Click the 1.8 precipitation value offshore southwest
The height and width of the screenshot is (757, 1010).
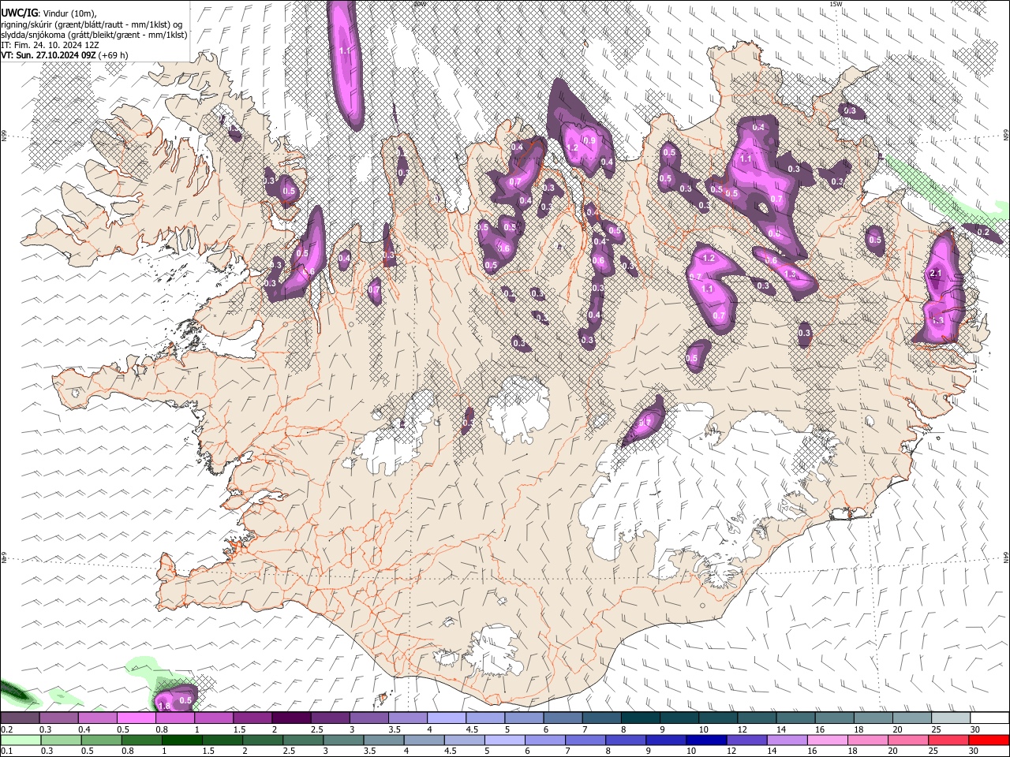click(165, 707)
